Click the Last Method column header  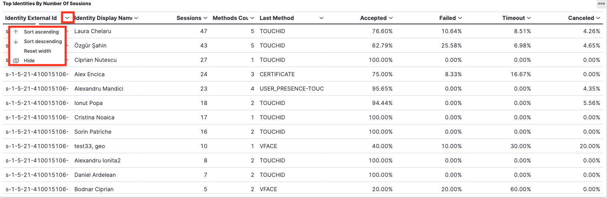coord(277,18)
